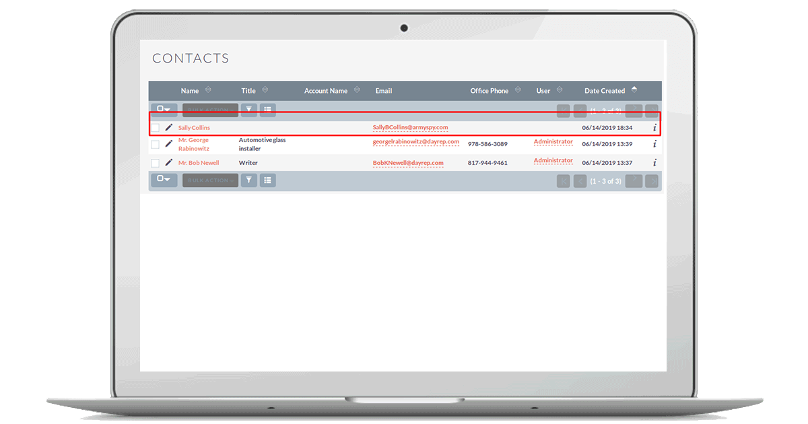
Task: Open the Mr. George Rabinowitz contact
Action: coord(194,144)
